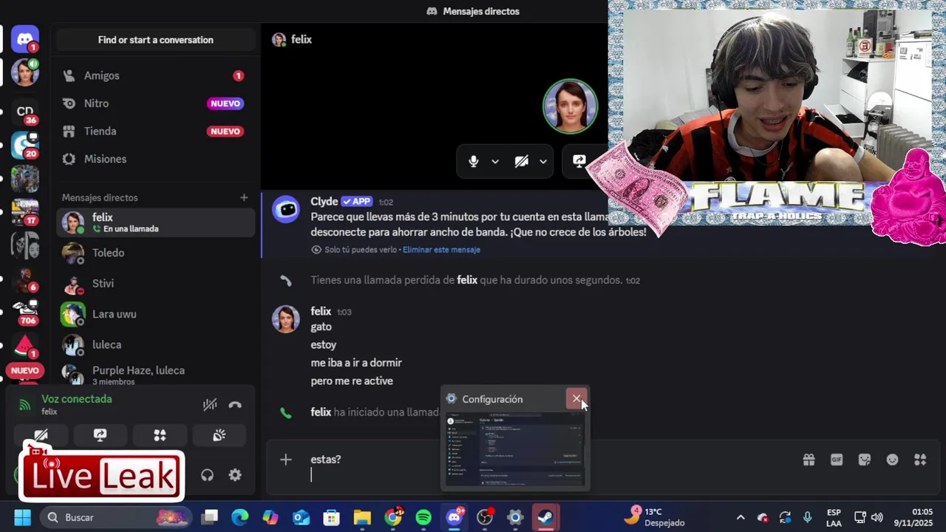This screenshot has width=946, height=532.
Task: Click the Buscar taskbar search box
Action: tap(115, 517)
